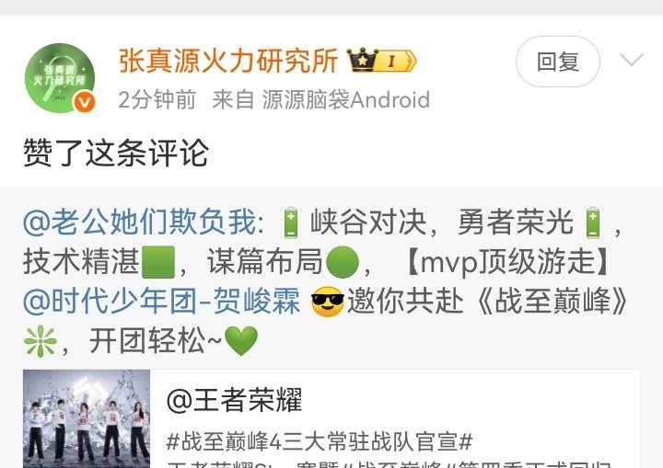
Task: Tap the 源源脑袋Android source label
Action: [x=346, y=100]
